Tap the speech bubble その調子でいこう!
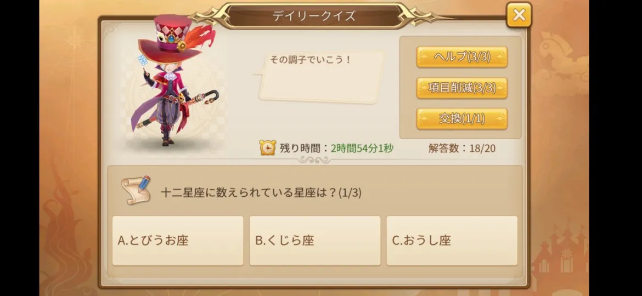This screenshot has width=642, height=296. (320, 77)
